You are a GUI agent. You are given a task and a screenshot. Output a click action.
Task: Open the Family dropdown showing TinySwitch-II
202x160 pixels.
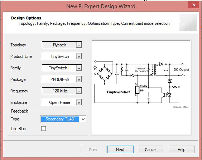pyautogui.click(x=62, y=68)
